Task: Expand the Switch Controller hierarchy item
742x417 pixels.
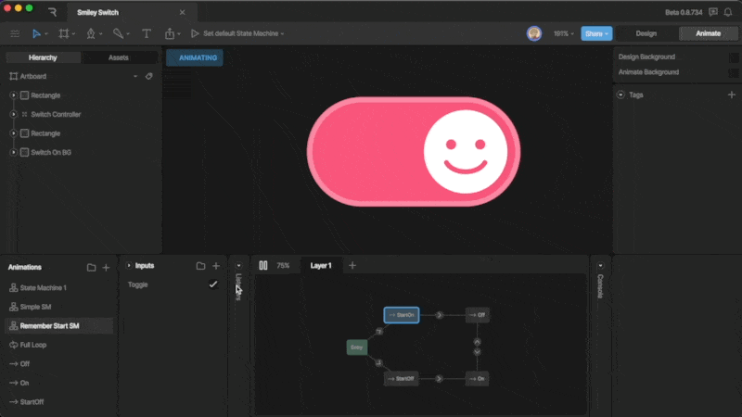Action: click(x=13, y=114)
